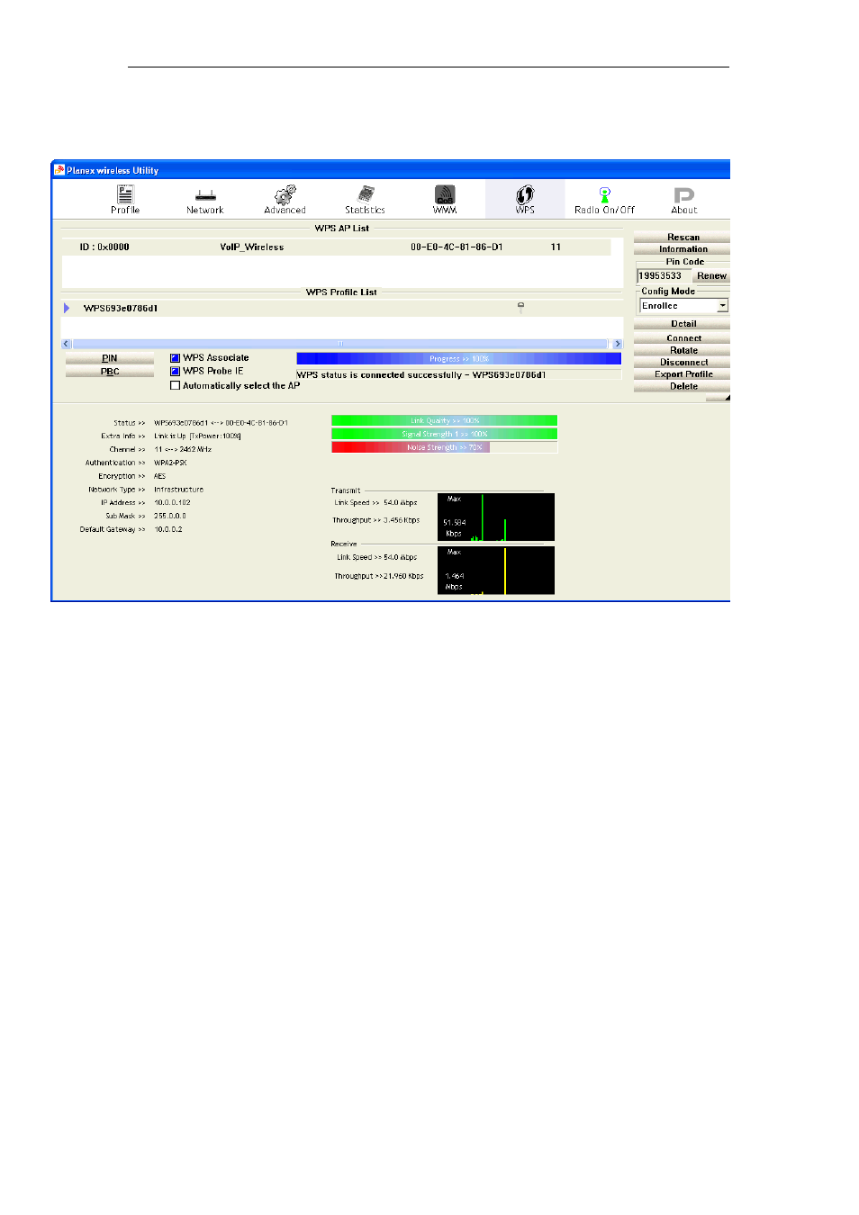Renew the pin code
Viewport: 859px width, 1215px height.
(711, 276)
